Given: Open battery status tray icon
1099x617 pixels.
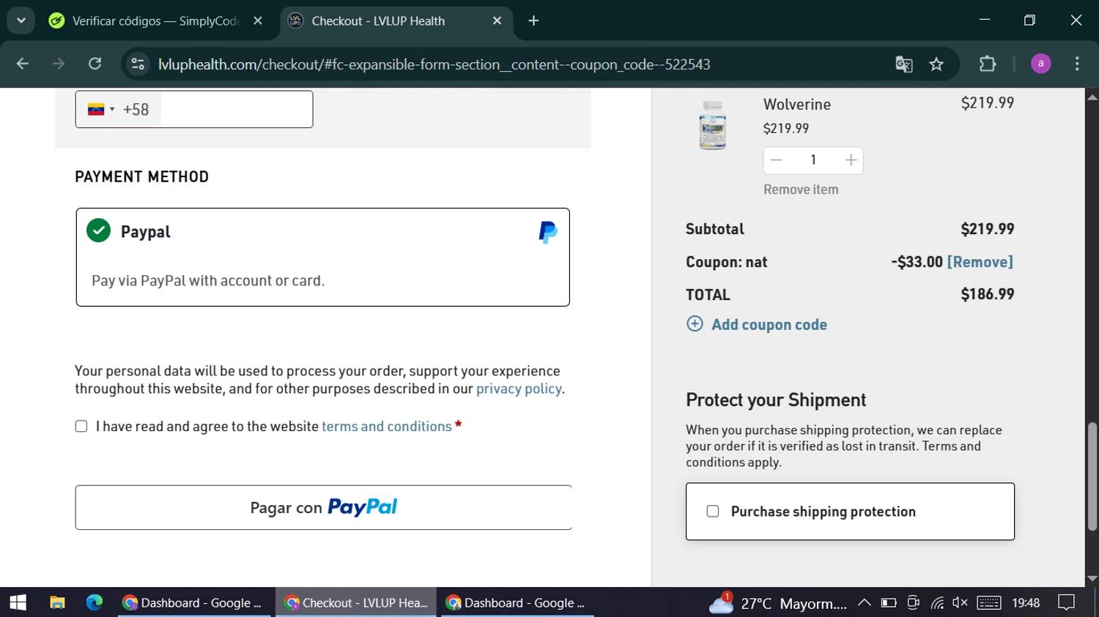Looking at the screenshot, I should [889, 602].
